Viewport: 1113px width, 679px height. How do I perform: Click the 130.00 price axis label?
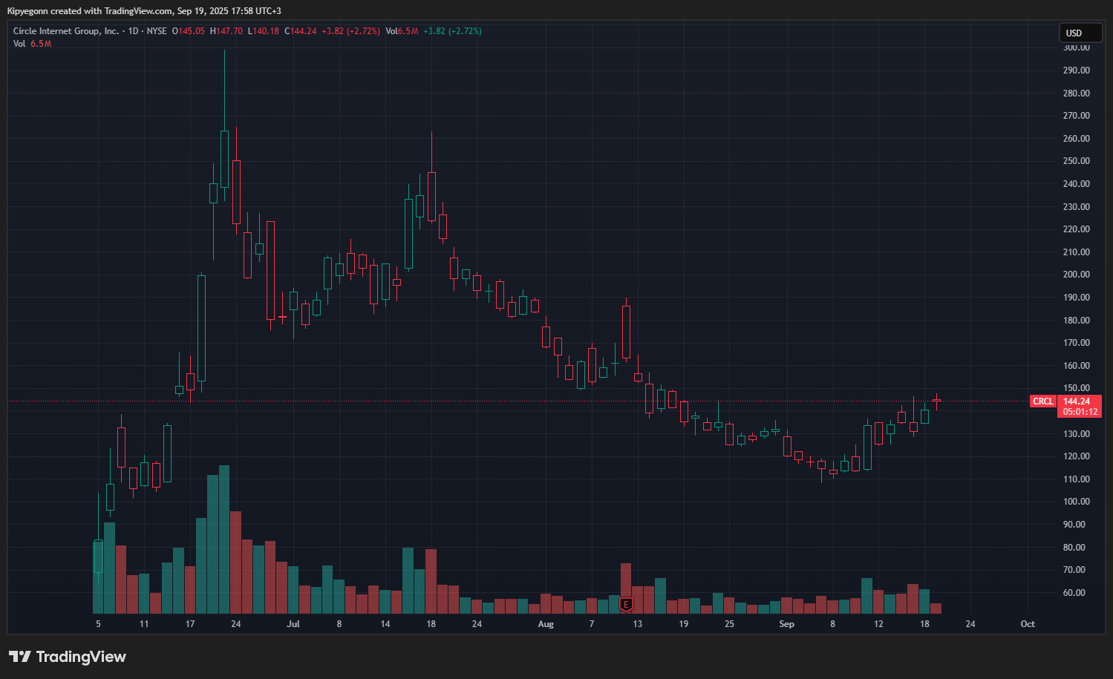1077,434
